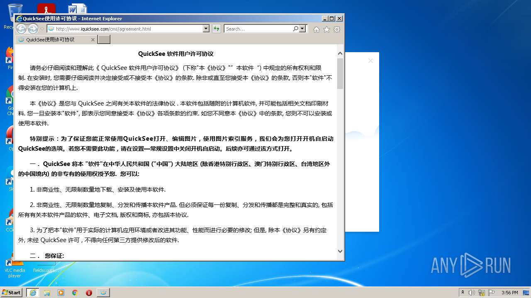This screenshot has height=298, width=531.
Task: Open the Windows Explorer folder taskbar icon
Action: click(x=47, y=292)
